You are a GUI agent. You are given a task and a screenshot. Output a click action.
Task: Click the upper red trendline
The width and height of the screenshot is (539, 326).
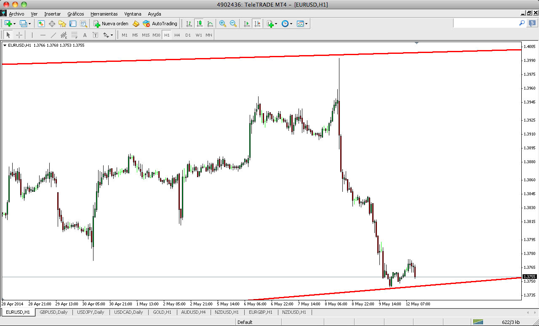coord(261,56)
